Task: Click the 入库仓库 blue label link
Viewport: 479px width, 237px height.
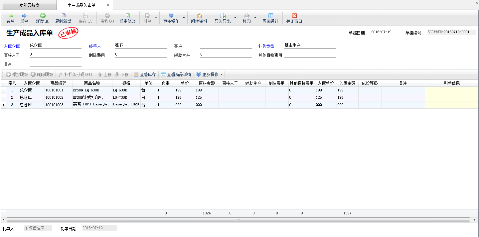Action: [12, 46]
